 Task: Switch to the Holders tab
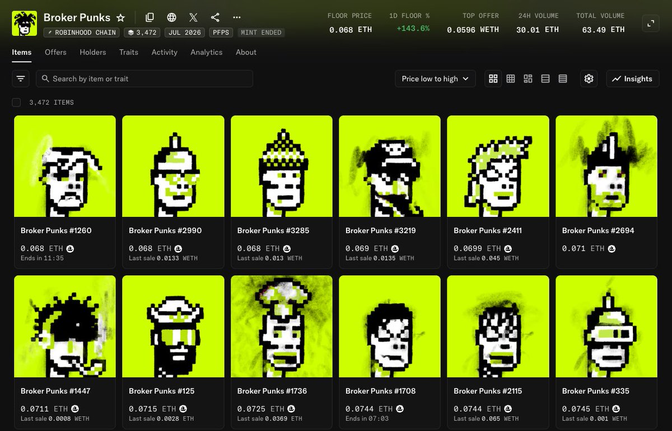[93, 52]
